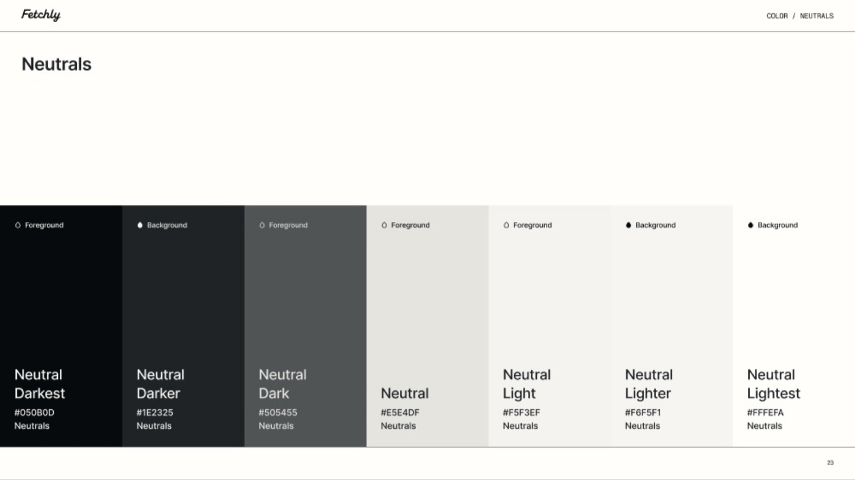Click the Background label in Neutral Darker swatch

point(167,225)
